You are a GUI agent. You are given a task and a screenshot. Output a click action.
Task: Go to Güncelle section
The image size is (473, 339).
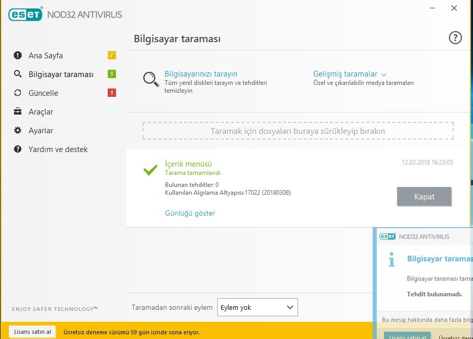click(43, 93)
